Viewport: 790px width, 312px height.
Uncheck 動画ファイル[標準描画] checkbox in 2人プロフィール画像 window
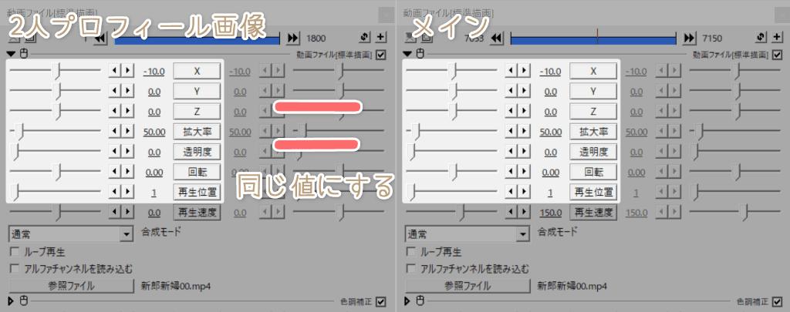pyautogui.click(x=381, y=55)
